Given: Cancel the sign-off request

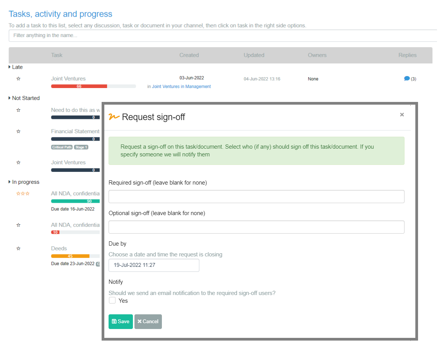Looking at the screenshot, I should [148, 321].
